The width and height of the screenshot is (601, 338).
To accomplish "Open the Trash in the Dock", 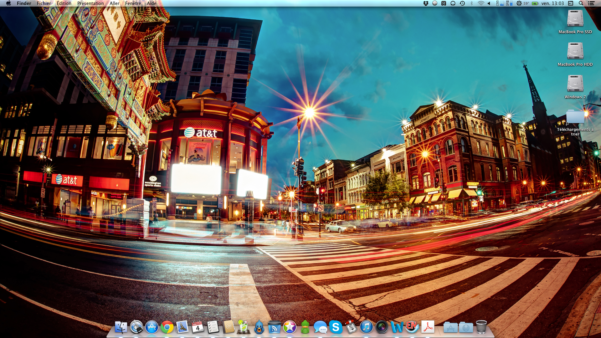I will tap(481, 327).
